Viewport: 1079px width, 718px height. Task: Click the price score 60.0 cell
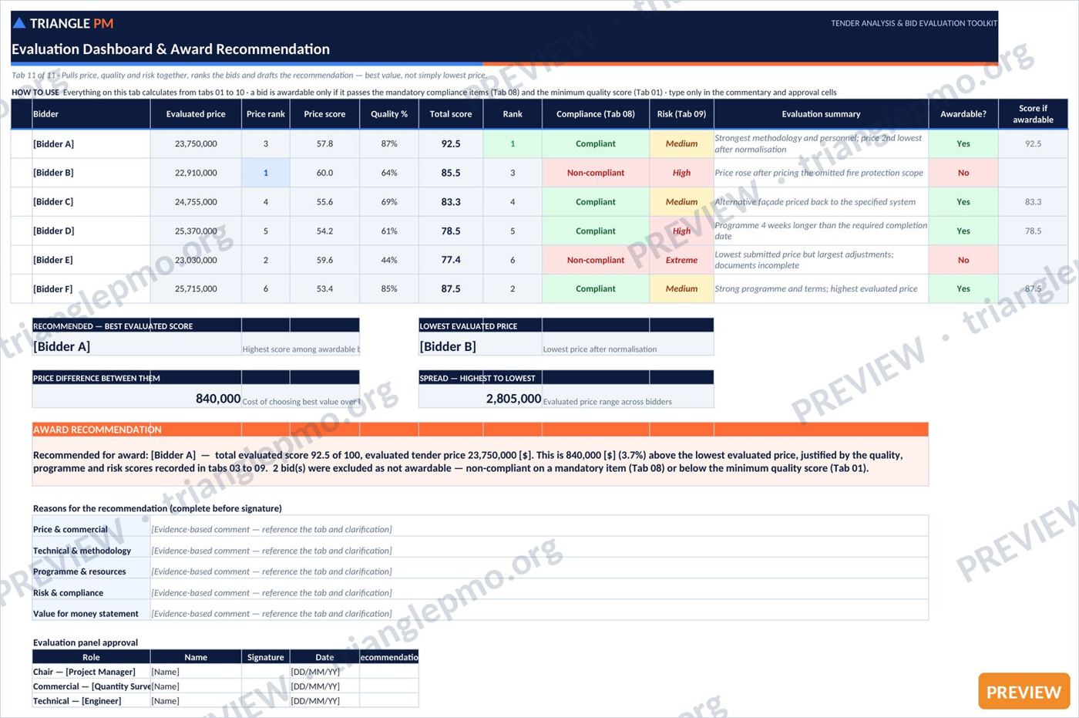pyautogui.click(x=324, y=173)
